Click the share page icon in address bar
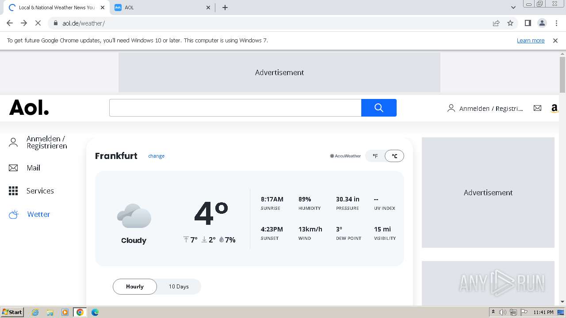Image resolution: width=566 pixels, height=318 pixels. [x=496, y=23]
